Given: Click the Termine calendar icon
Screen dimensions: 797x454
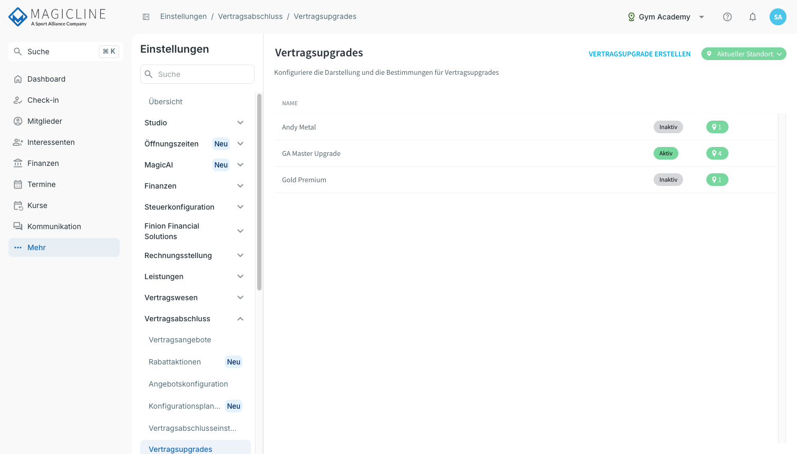Looking at the screenshot, I should (x=18, y=184).
